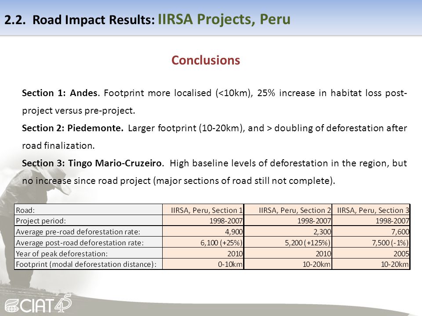This screenshot has width=422, height=316.
Task: Click 'project versus pre-project.' text line
Action: pos(79,111)
